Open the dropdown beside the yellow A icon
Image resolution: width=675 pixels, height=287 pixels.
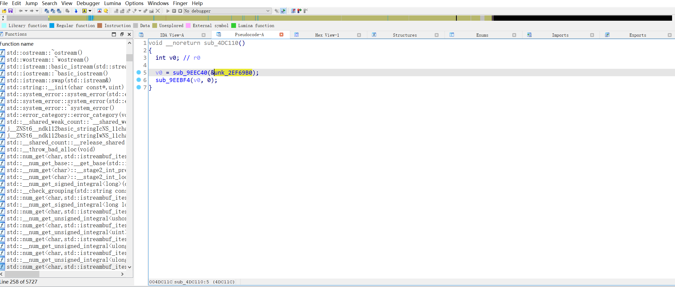click(90, 11)
